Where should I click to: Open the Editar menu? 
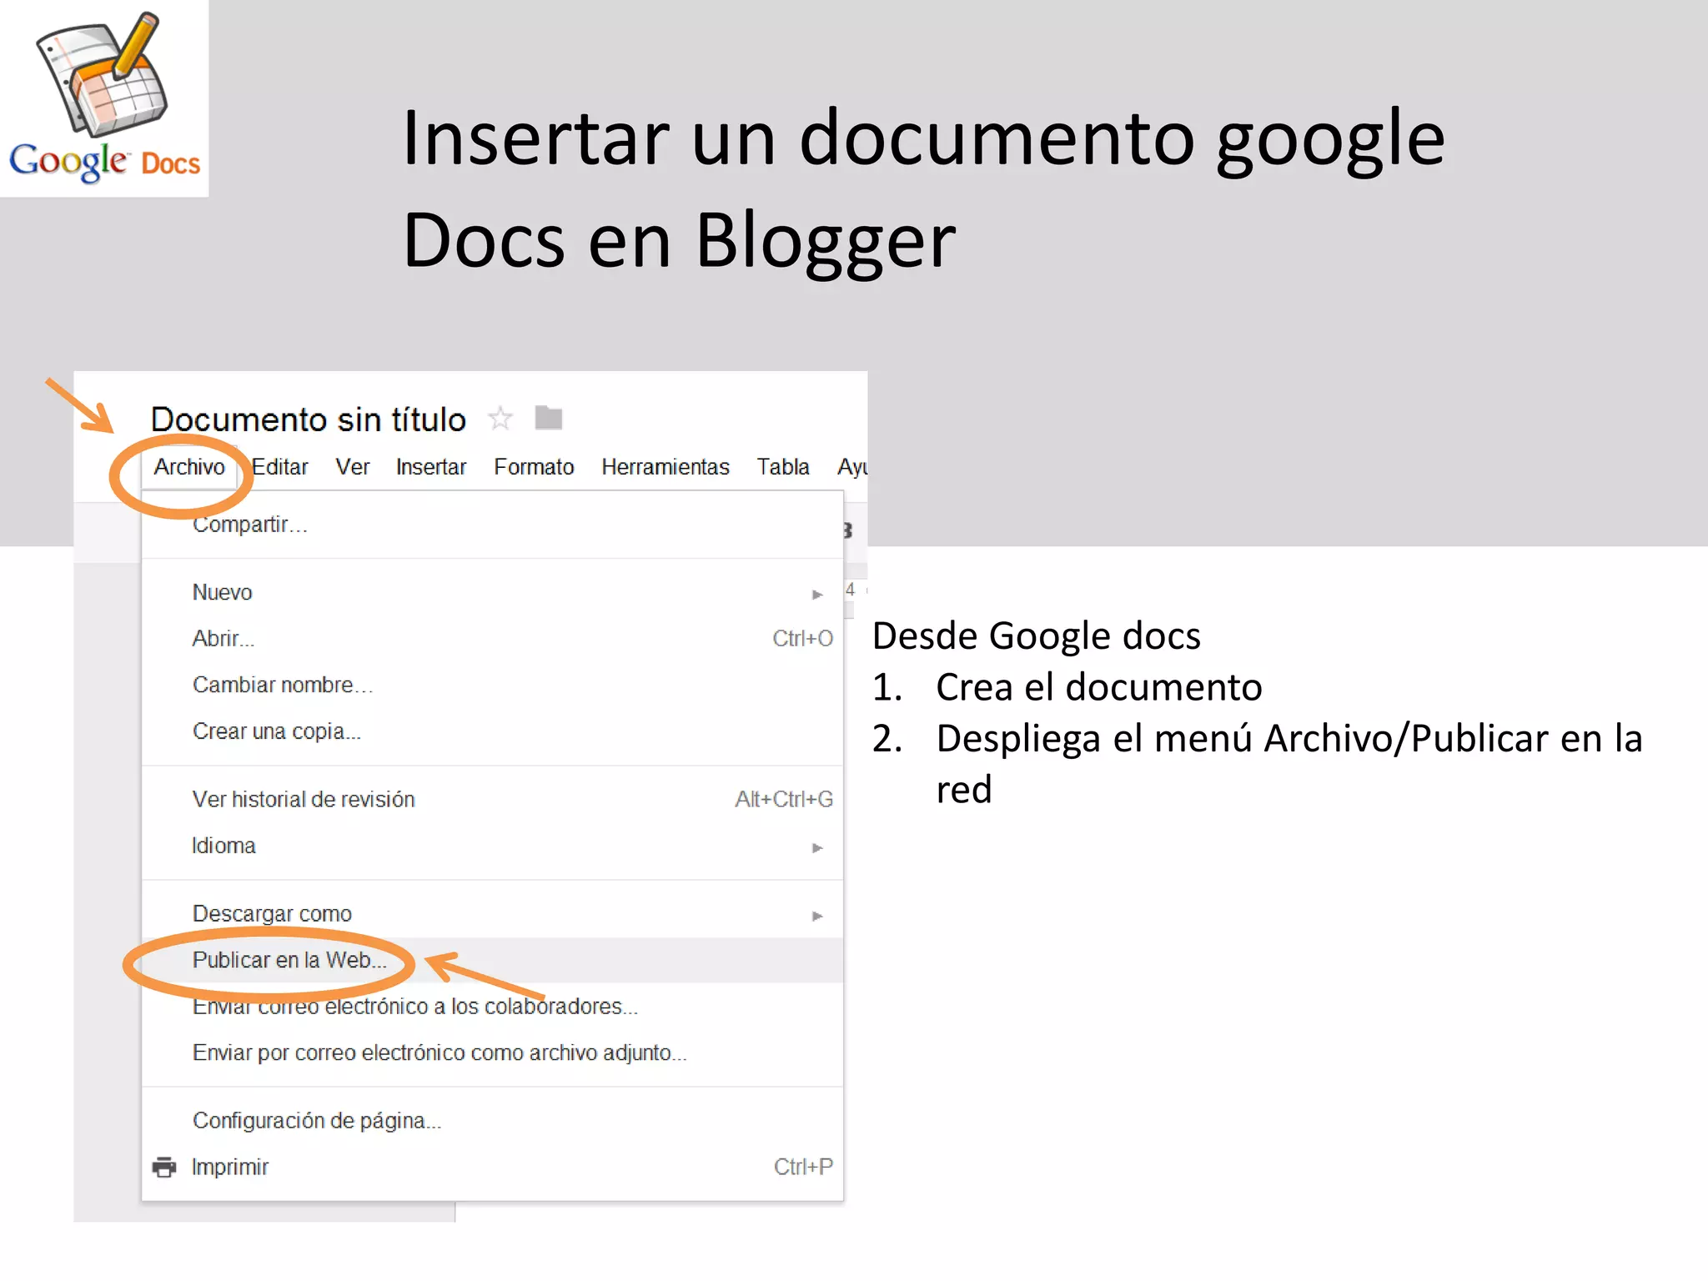pyautogui.click(x=279, y=467)
